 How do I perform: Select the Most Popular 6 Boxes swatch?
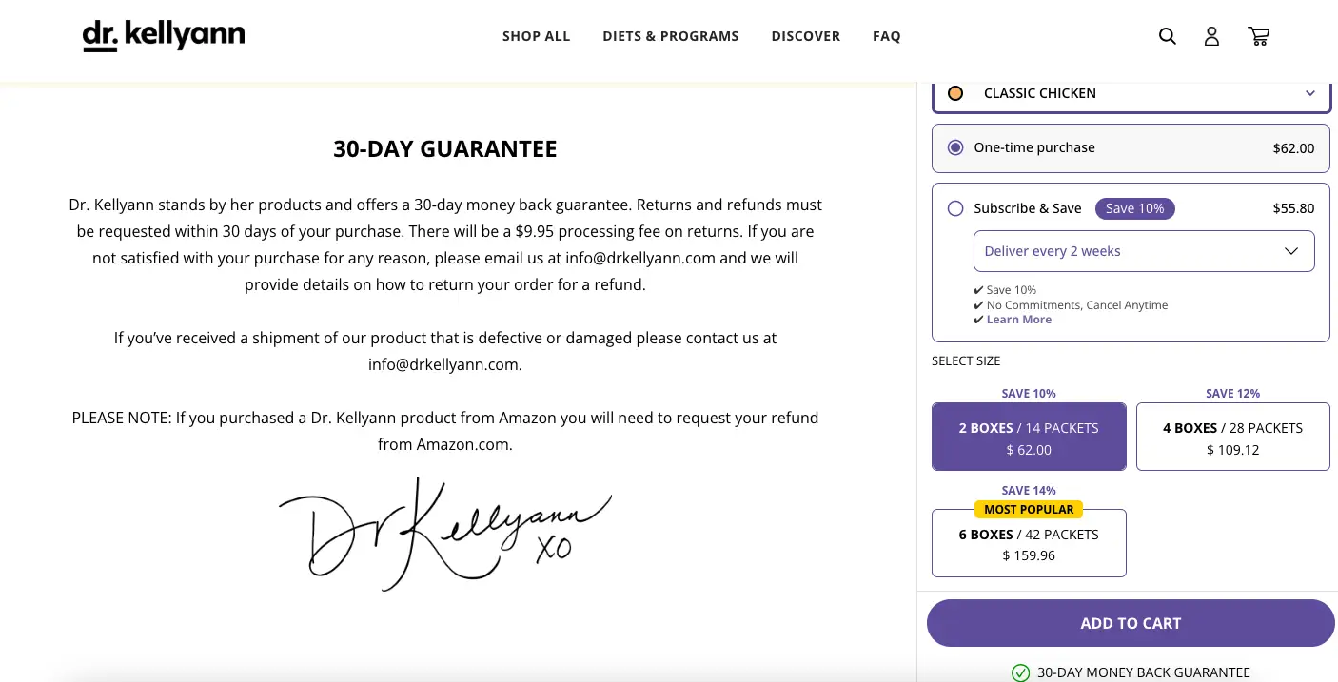tap(1029, 543)
